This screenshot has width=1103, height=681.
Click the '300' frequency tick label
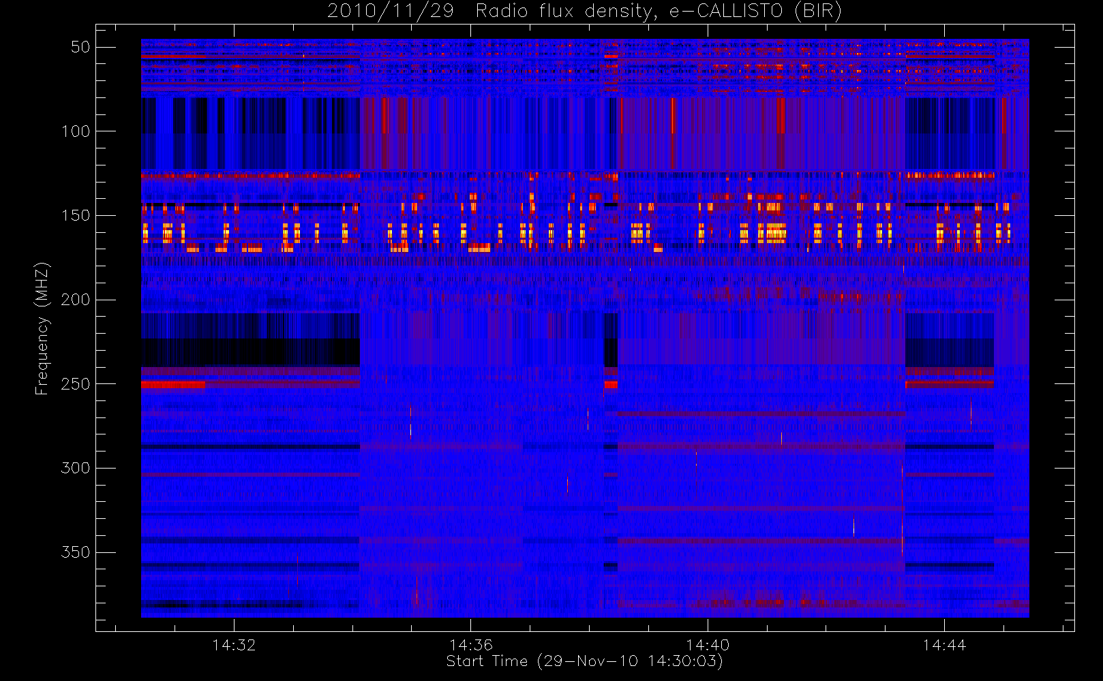click(76, 468)
